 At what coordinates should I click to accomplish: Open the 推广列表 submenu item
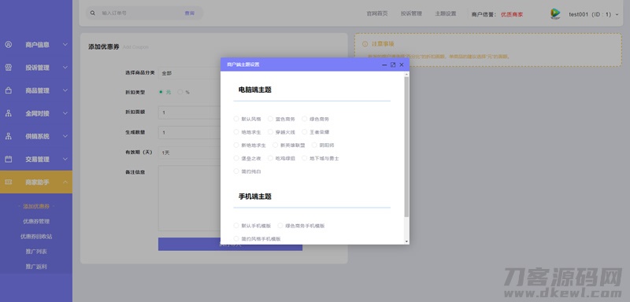[36, 252]
